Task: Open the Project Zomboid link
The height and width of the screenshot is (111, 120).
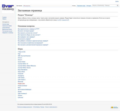Action: 22,86
